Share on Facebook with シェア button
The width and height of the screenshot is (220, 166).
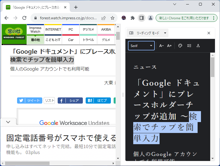coord(70,100)
